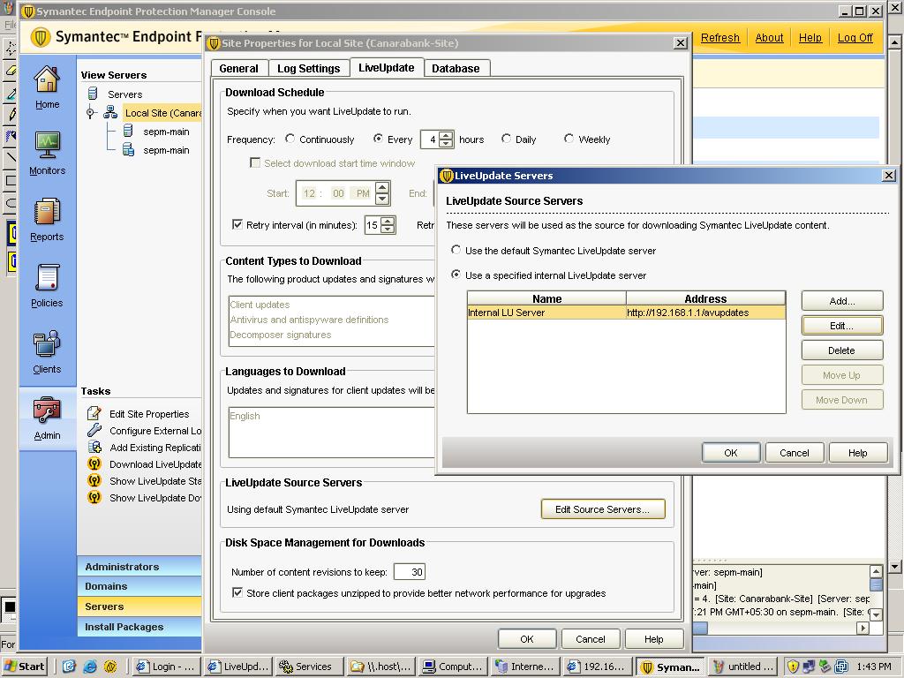Image resolution: width=904 pixels, height=678 pixels.
Task: Collapse the Local Site tree node
Action: coord(90,113)
